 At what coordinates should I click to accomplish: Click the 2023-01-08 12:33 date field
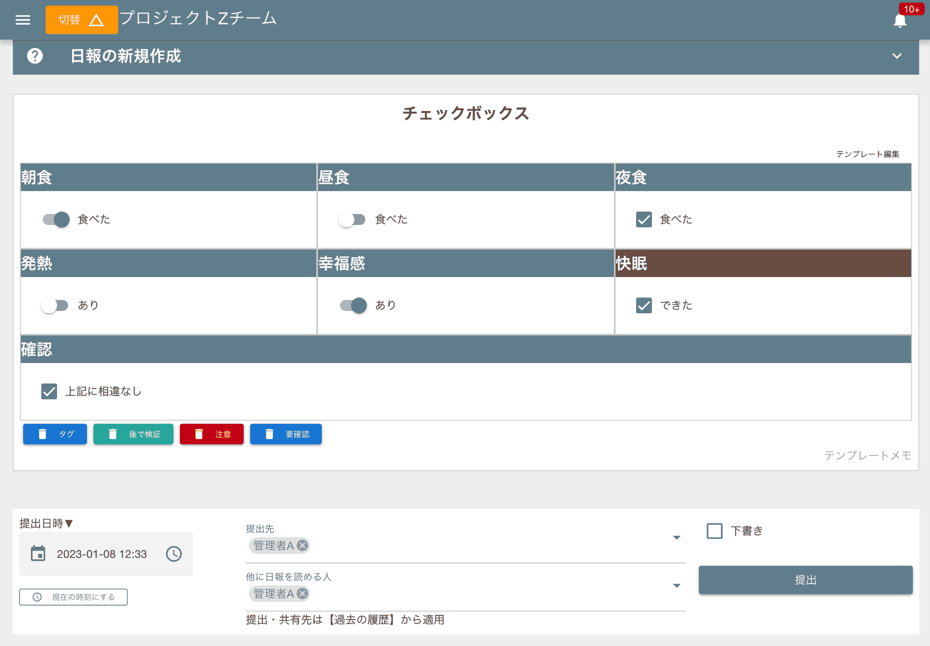pos(101,554)
